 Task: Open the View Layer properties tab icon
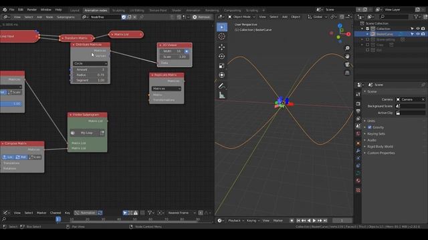[x=358, y=119]
